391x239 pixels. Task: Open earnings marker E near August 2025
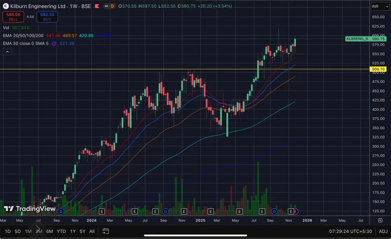click(262, 211)
